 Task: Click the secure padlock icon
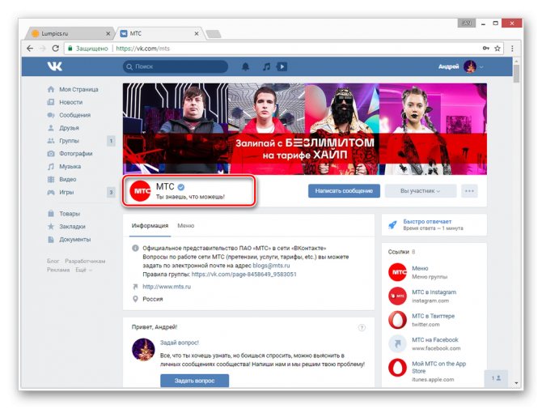click(x=70, y=49)
